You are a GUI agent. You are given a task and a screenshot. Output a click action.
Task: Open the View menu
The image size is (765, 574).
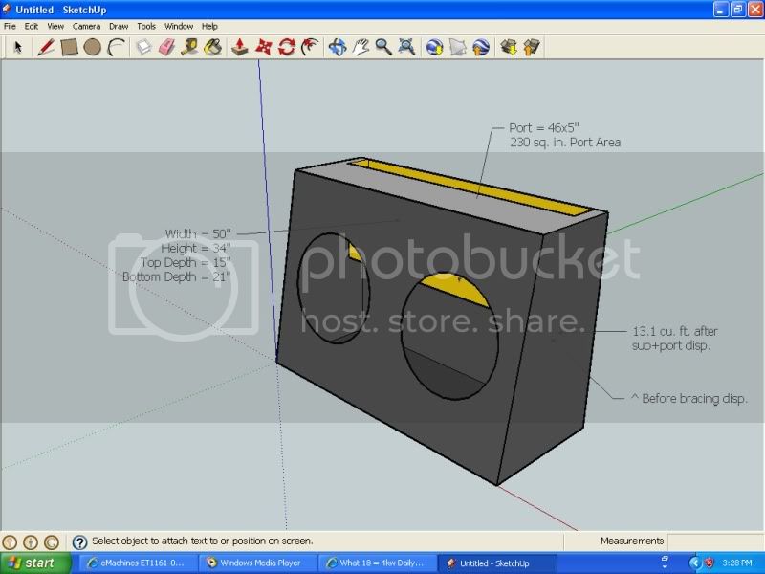[x=55, y=27]
